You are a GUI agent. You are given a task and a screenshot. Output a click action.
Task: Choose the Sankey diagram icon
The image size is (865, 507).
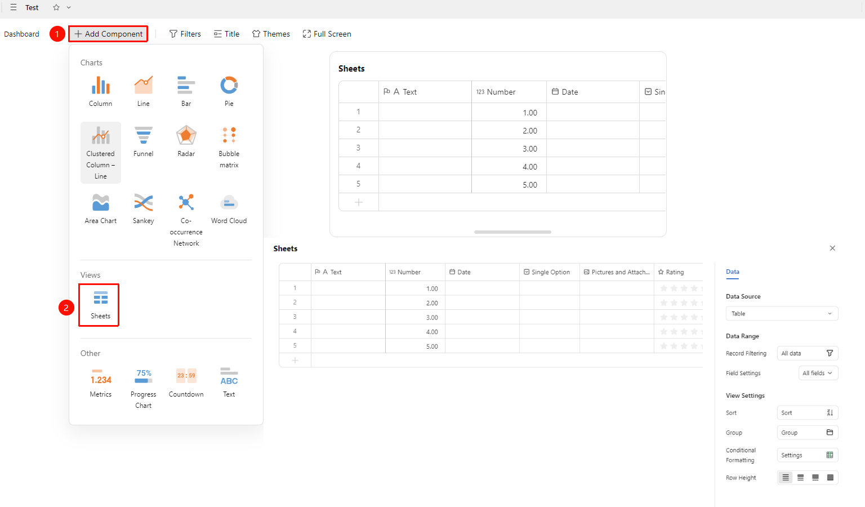coord(144,202)
